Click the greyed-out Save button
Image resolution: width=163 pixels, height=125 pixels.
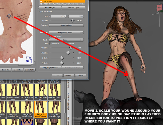click(x=57, y=75)
